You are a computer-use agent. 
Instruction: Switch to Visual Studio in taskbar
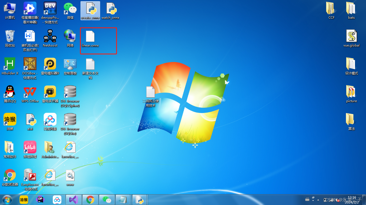[x=74, y=200]
